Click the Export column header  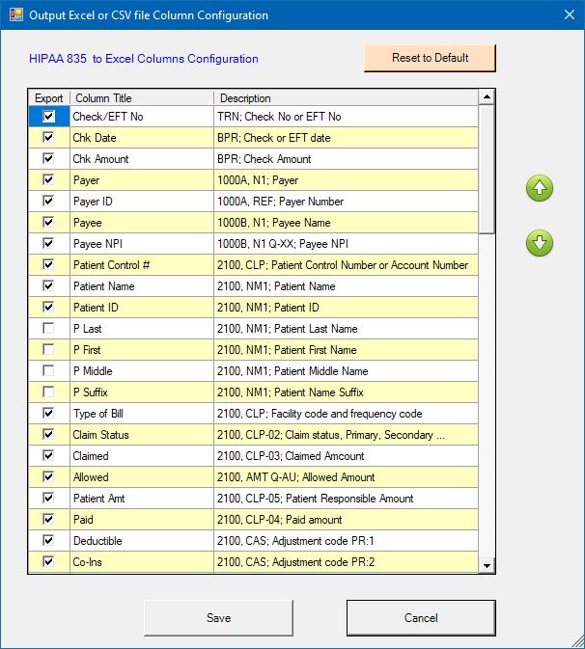click(49, 98)
